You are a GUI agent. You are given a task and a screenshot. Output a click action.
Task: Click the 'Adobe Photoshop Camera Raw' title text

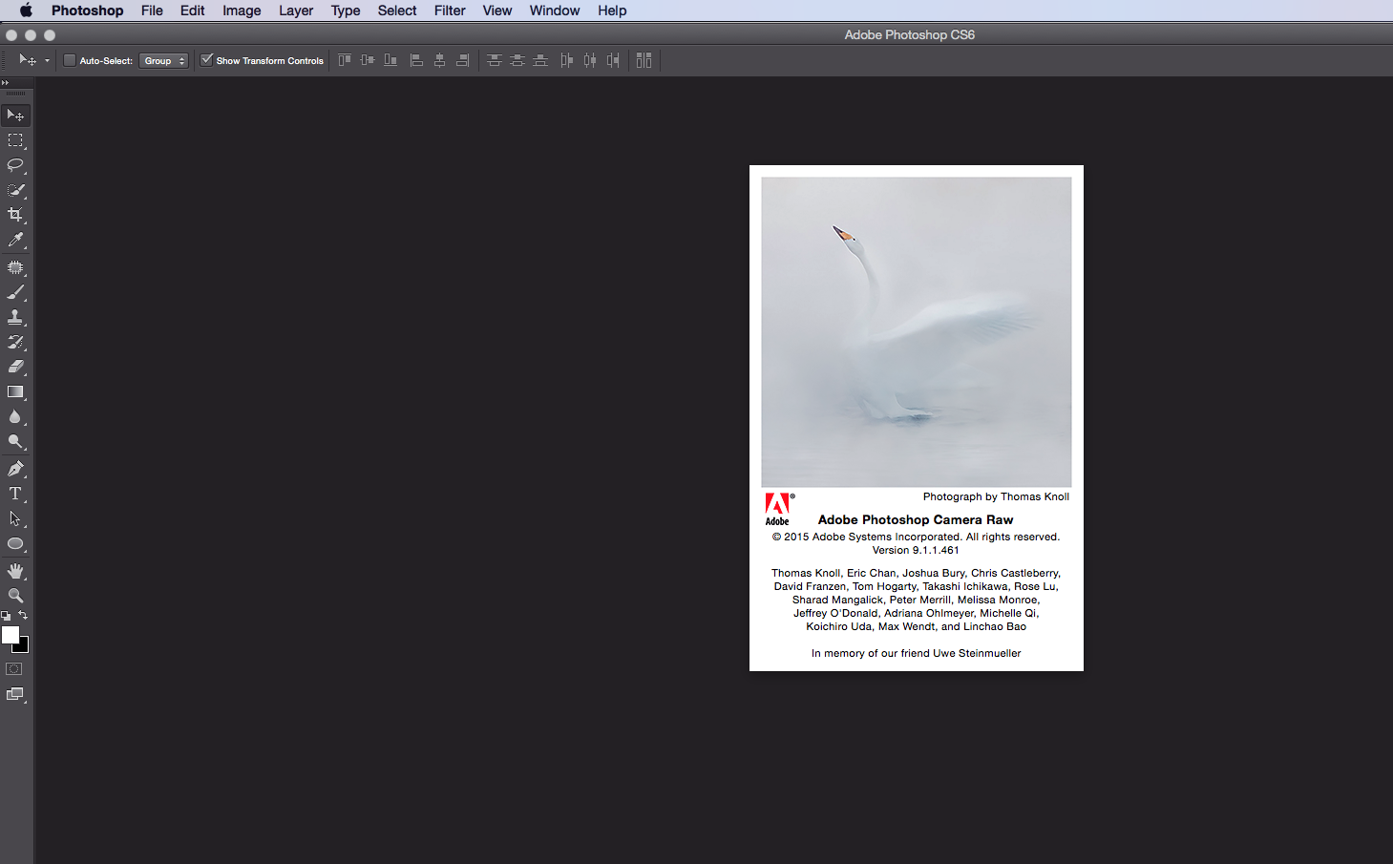(916, 520)
